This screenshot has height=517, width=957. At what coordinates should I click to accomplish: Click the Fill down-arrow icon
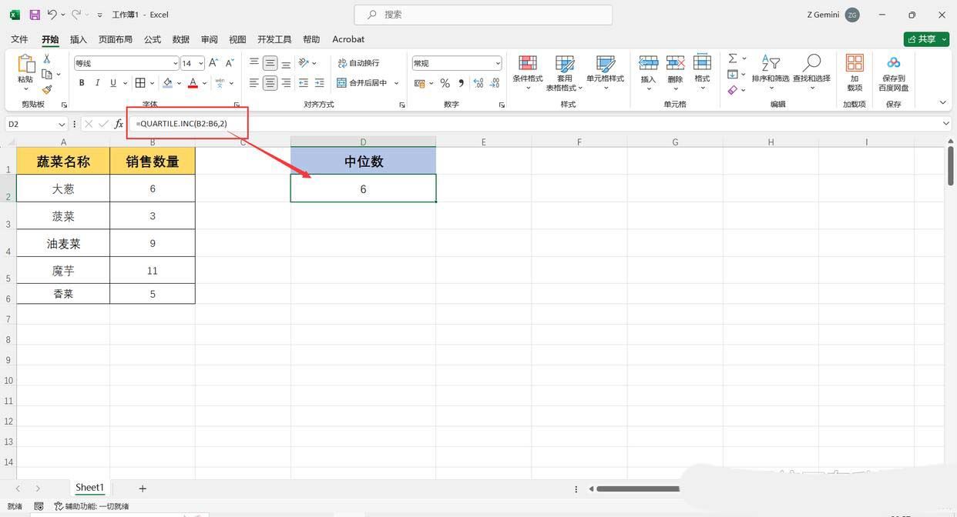pos(733,74)
